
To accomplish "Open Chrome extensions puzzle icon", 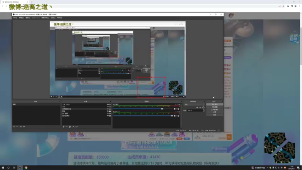I will tap(288, 6).
